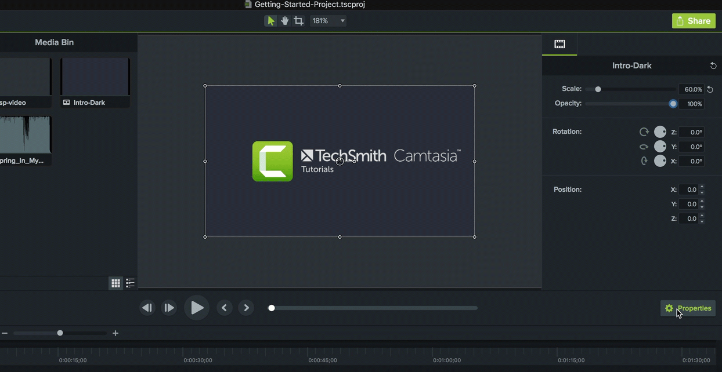Click the Rotation Y value field

pos(691,147)
